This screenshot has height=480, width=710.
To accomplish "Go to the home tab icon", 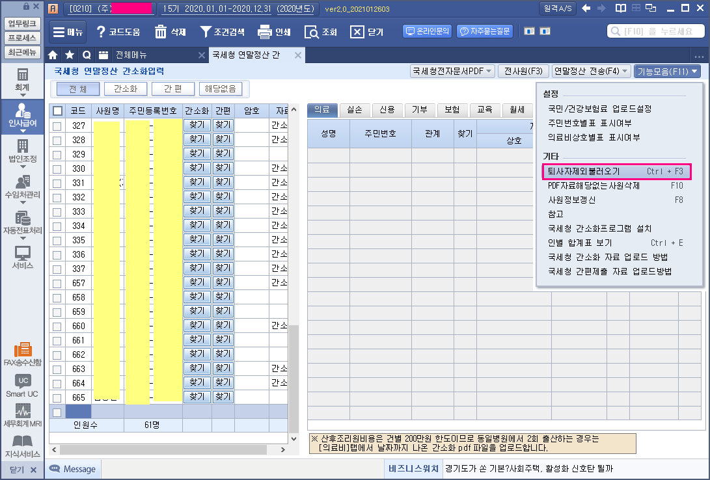I will (x=53, y=55).
